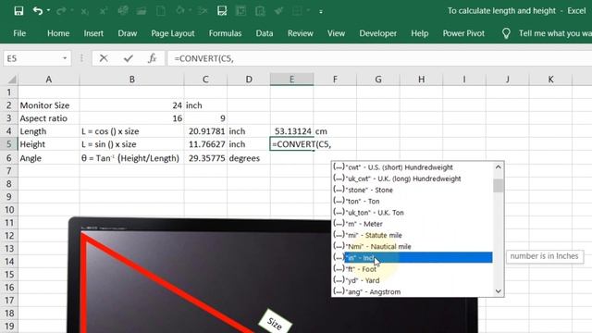This screenshot has width=592, height=333.
Task: Click the Save icon in the quick access toolbar
Action: coord(18,11)
